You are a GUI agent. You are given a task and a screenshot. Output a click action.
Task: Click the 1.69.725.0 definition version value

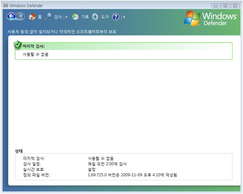point(132,175)
